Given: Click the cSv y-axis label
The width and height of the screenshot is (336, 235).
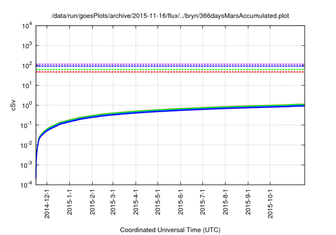Looking at the screenshot, I should [13, 105].
